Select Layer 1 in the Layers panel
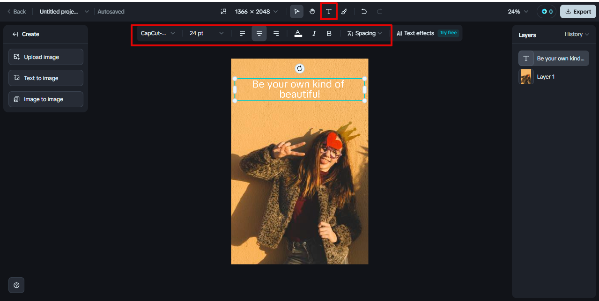 (554, 76)
